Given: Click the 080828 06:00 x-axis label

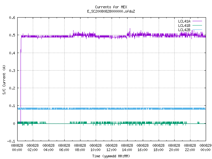Looking at the screenshot, I should (64, 148).
